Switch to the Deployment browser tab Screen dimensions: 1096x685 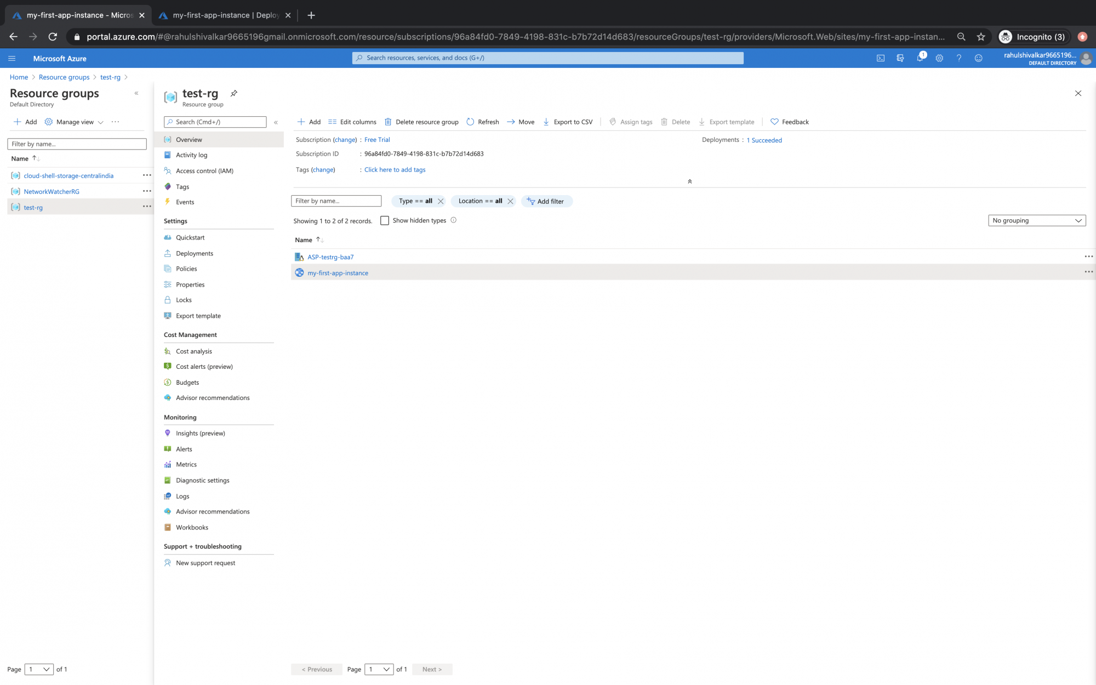[225, 15]
